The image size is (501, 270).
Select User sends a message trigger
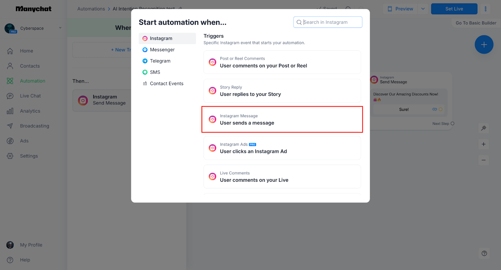coord(282,120)
